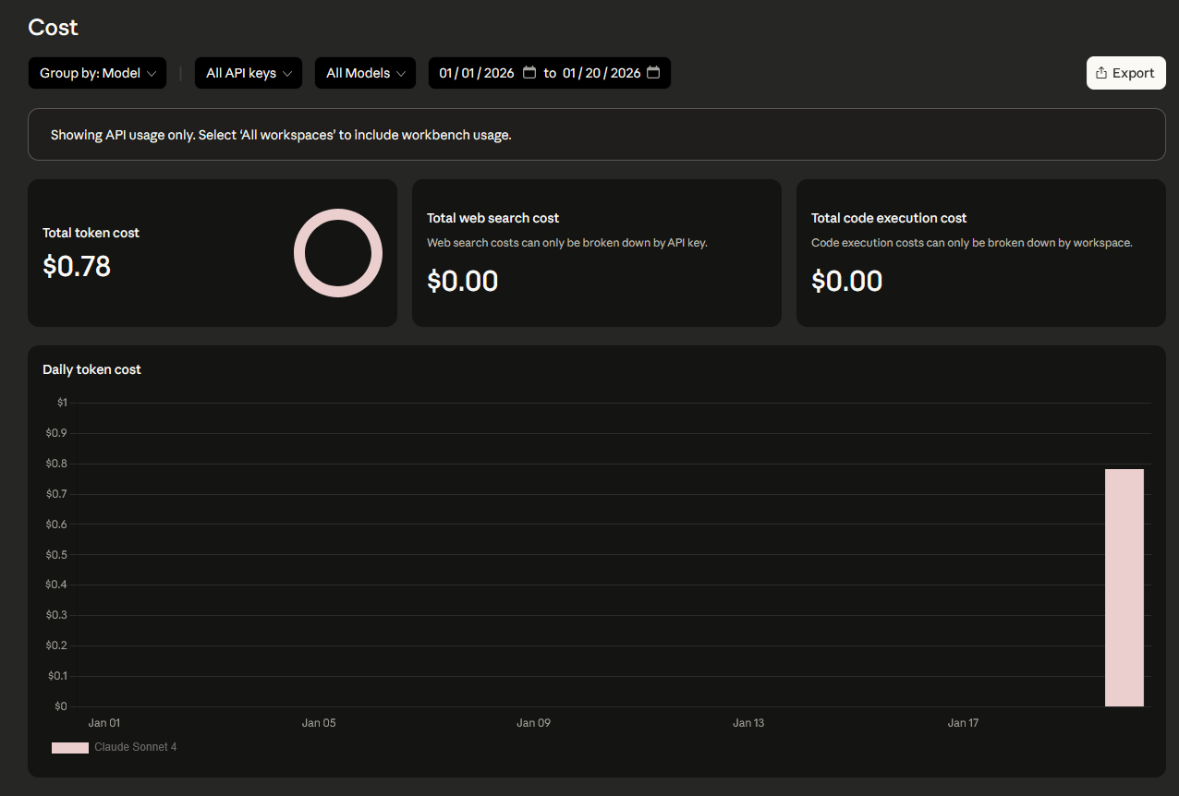The width and height of the screenshot is (1179, 796).
Task: Open the end date calendar picker icon
Action: (x=653, y=73)
